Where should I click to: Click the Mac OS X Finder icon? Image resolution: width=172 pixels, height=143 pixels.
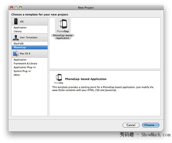click(x=16, y=54)
